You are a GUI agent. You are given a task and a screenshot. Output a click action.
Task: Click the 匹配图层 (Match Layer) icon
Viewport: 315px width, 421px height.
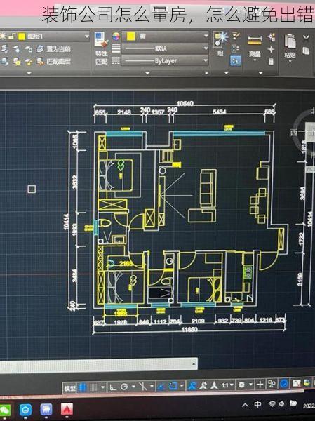(41, 62)
